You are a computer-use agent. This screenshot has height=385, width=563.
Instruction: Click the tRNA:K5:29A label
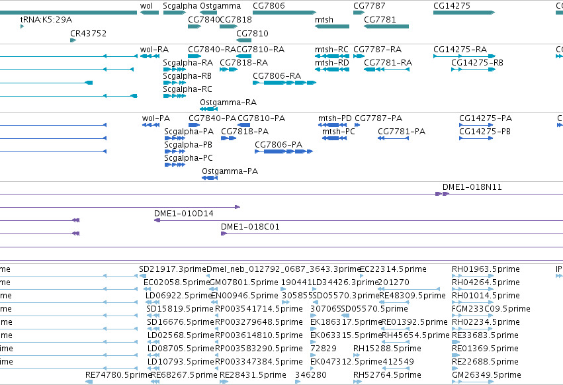point(46,20)
